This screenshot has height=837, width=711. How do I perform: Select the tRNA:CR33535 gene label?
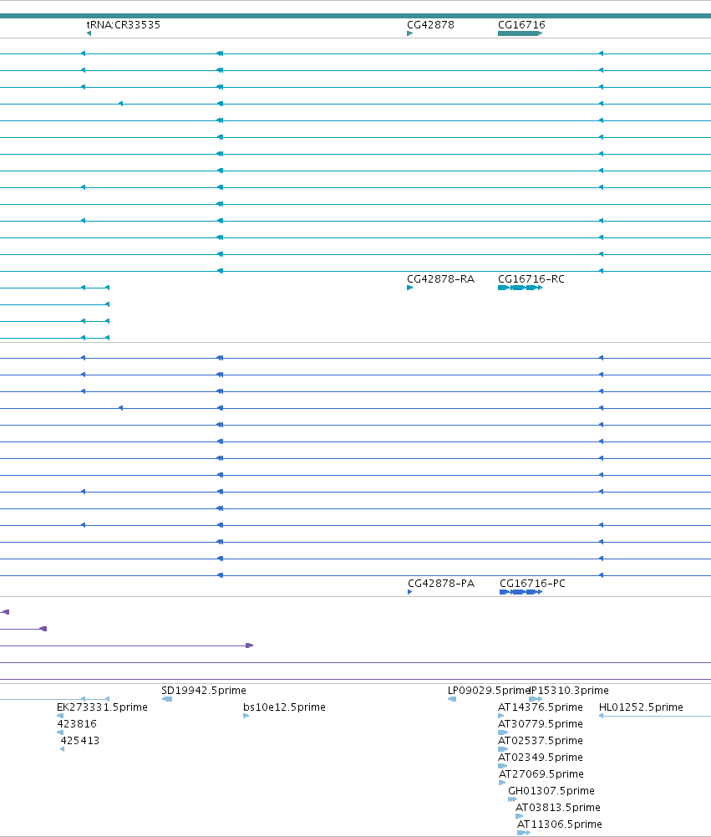(123, 24)
